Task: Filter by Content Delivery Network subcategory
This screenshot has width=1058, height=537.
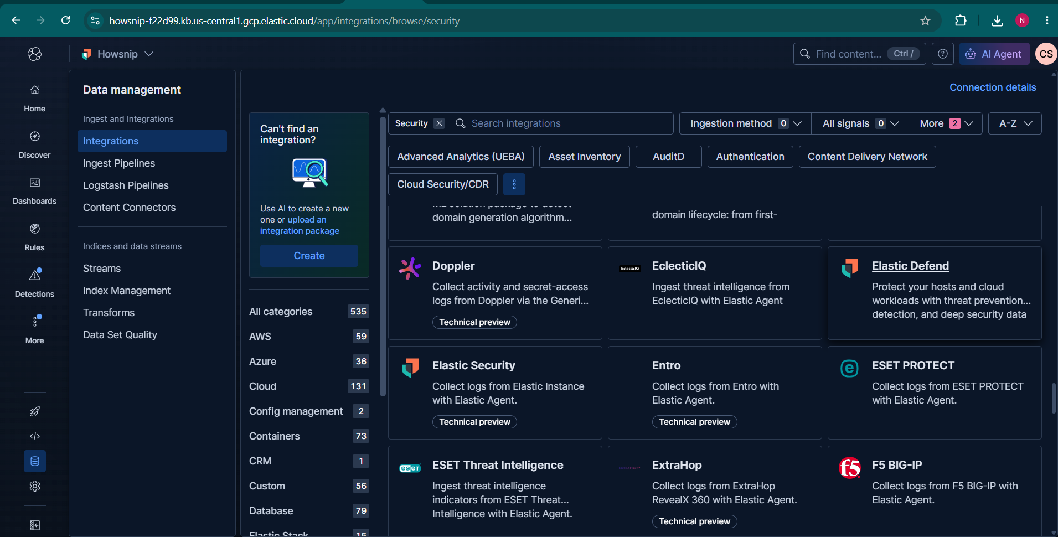Action: pos(868,157)
